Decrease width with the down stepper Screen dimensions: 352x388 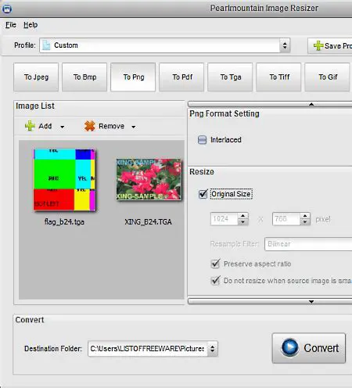[x=243, y=222]
